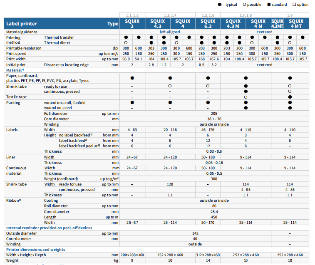Click the dimensions value '312x288x460'
This screenshot has width=315, height=265.
pos(208,255)
